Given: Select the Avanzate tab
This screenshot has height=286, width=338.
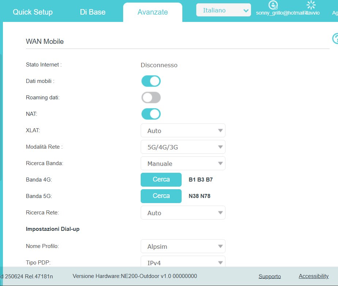Looking at the screenshot, I should click(x=152, y=12).
